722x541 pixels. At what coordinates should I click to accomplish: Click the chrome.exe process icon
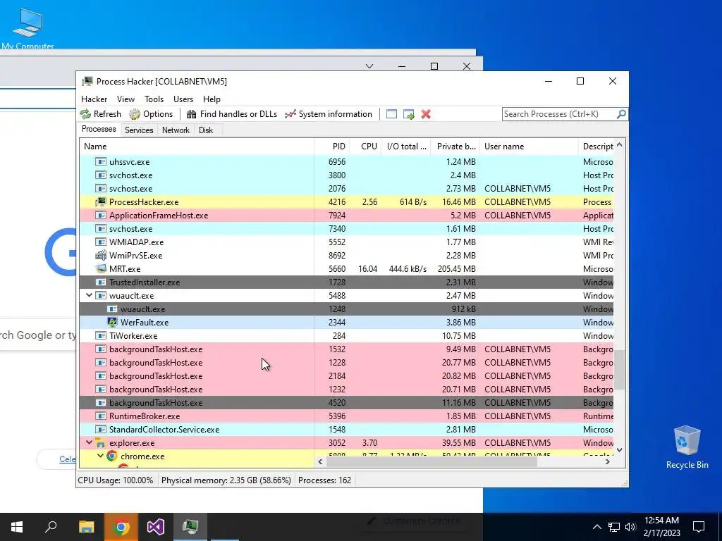pos(112,456)
